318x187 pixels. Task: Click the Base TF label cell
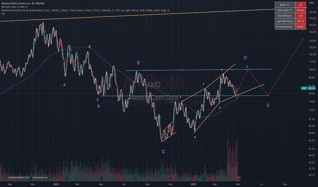pyautogui.click(x=285, y=5)
